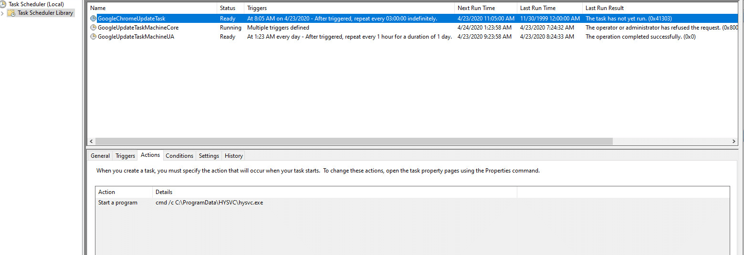744x255 pixels.
Task: Sort tasks by the Status column header
Action: [x=231, y=8]
